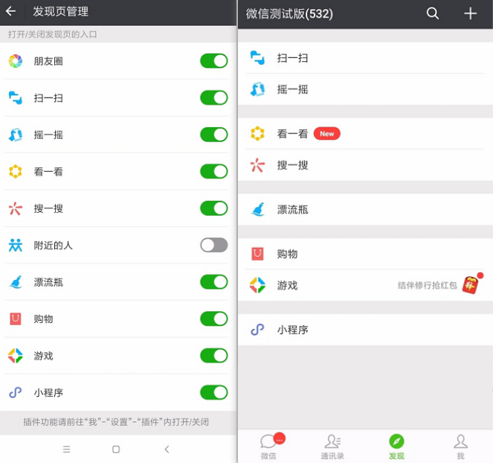
Task: Disable the 购物 toggle
Action: [x=214, y=319]
